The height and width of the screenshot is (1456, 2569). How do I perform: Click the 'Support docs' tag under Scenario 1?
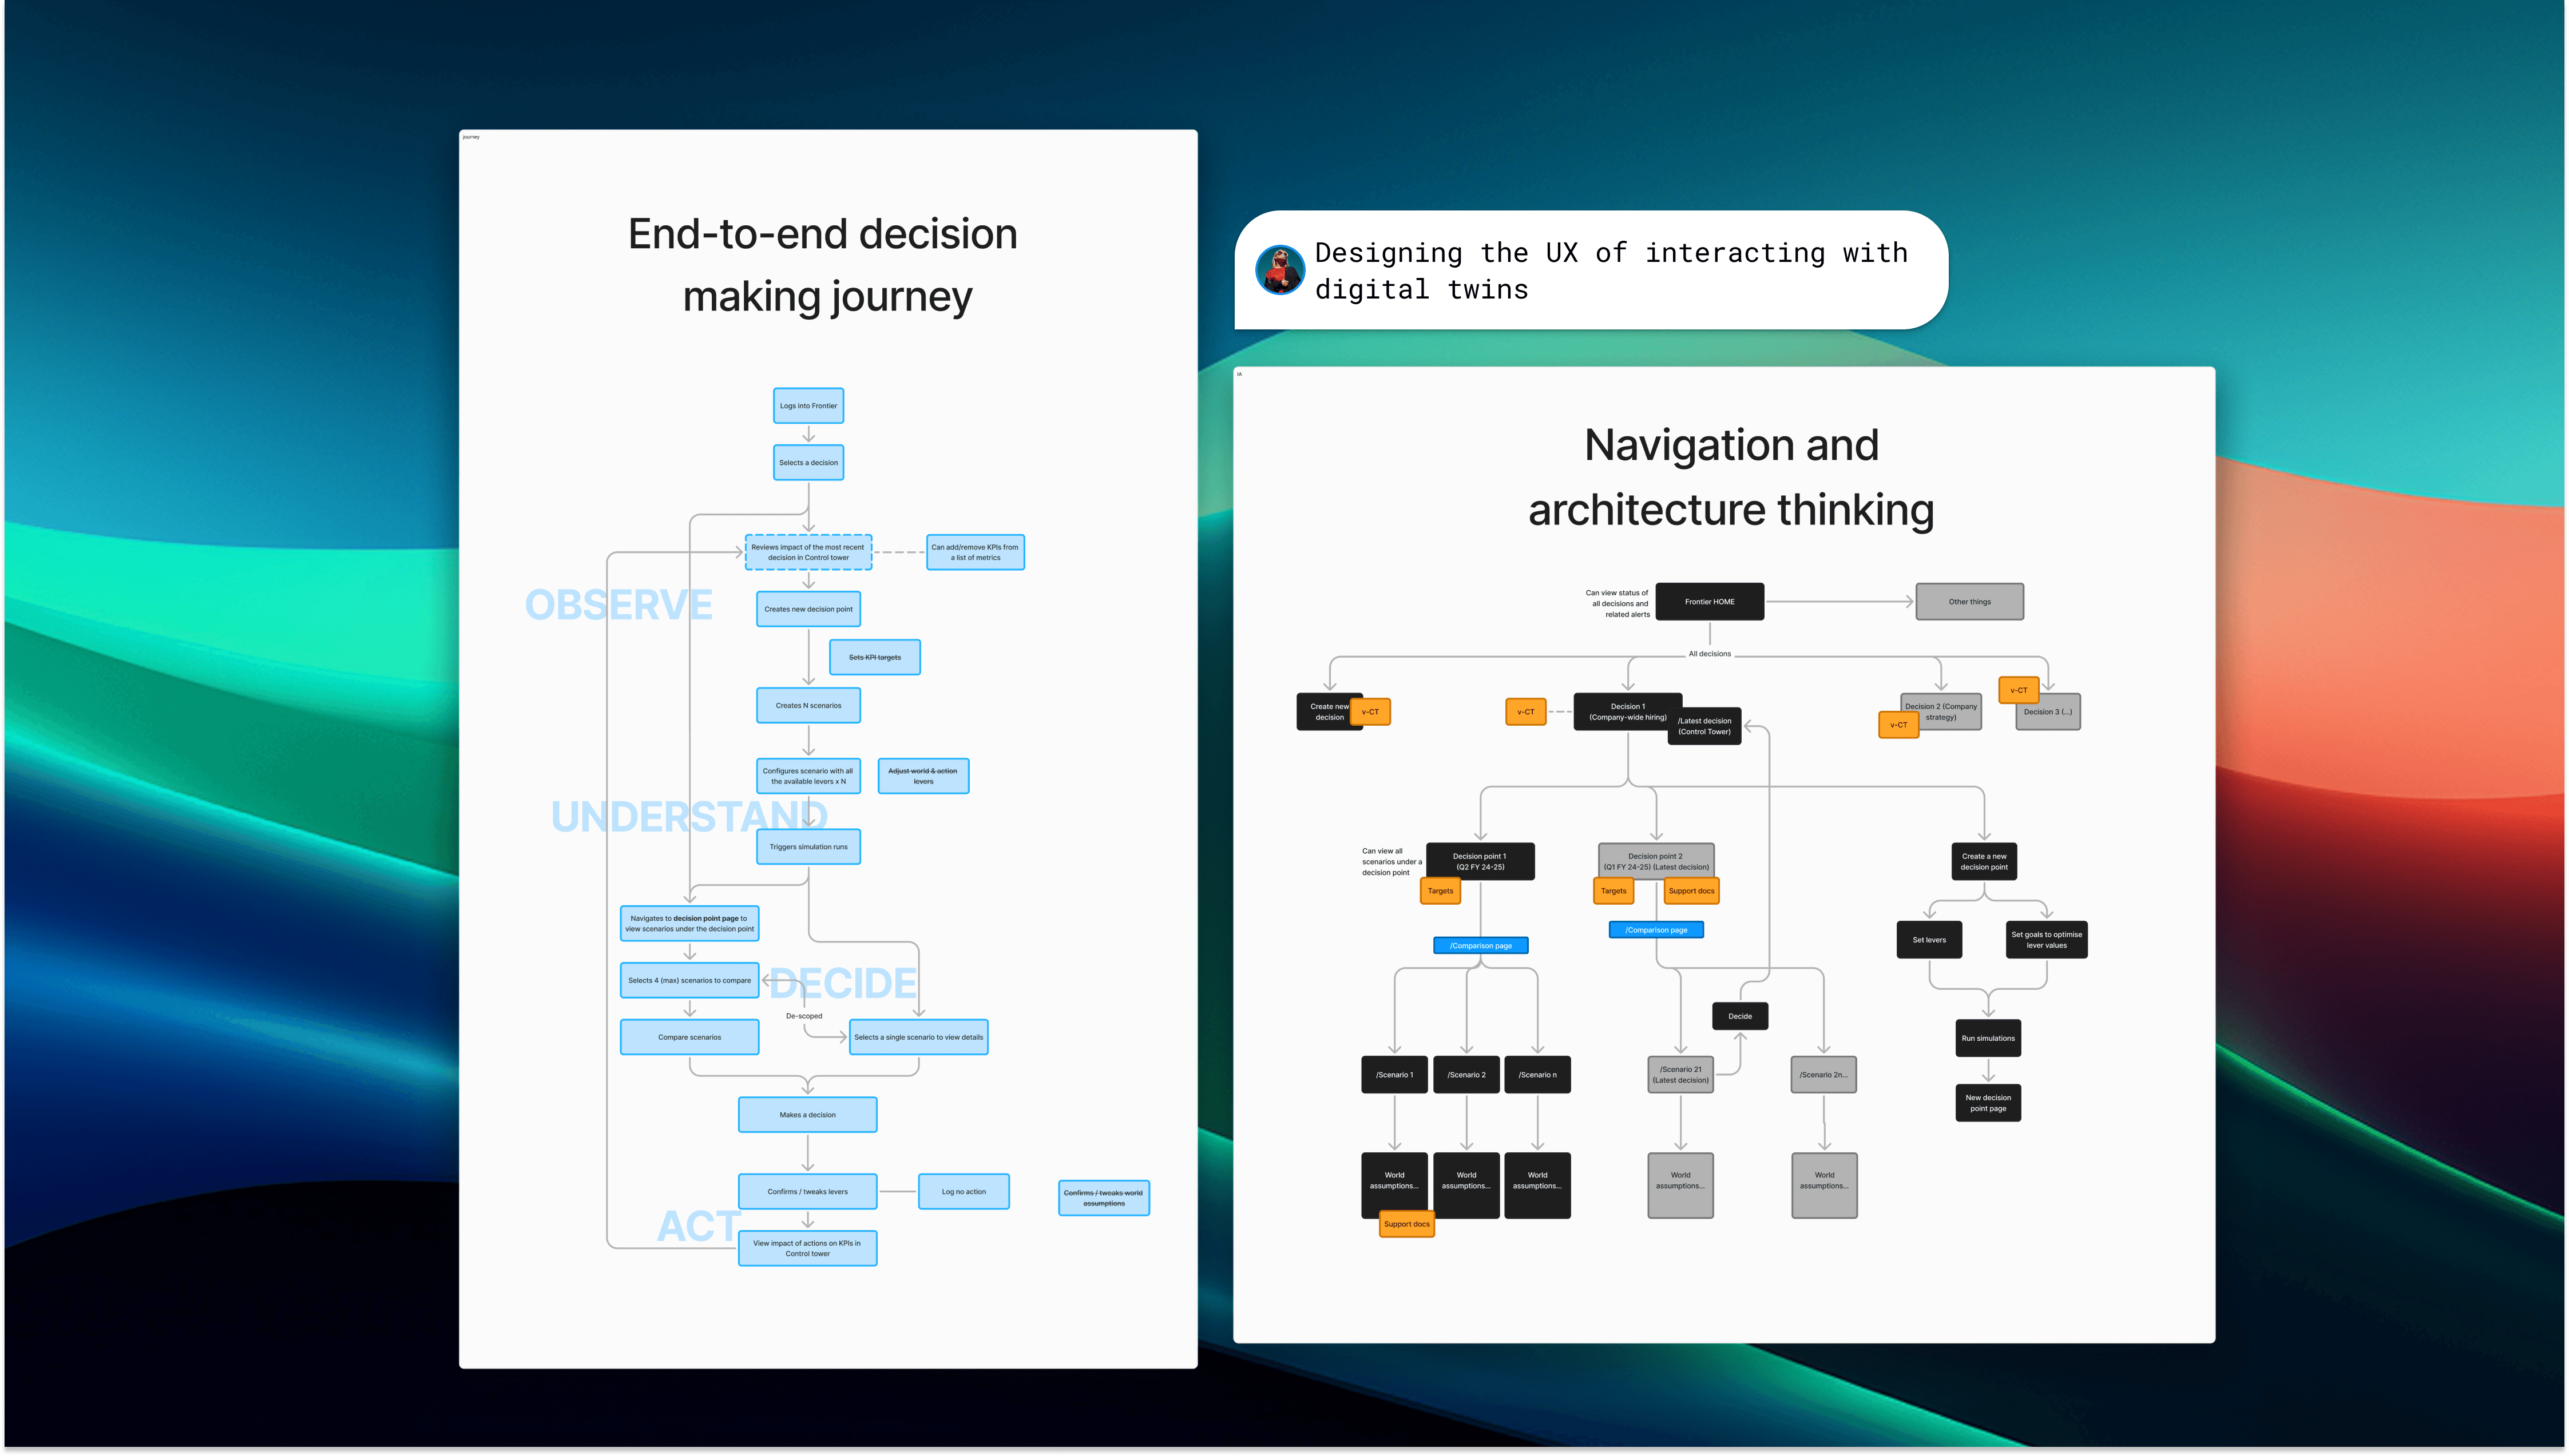1406,1225
